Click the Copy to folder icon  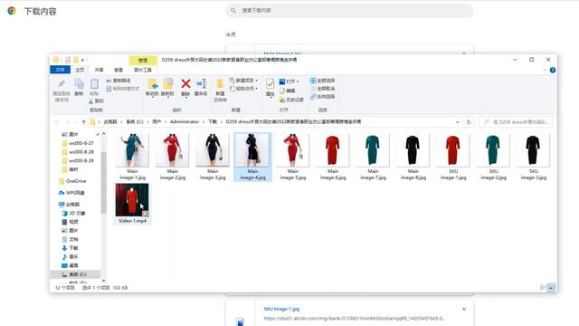(x=167, y=88)
